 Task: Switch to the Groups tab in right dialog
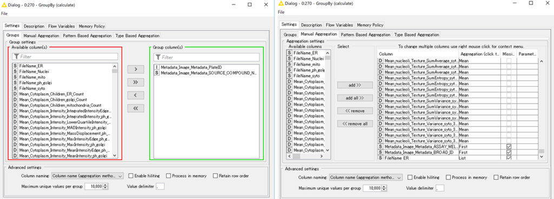click(x=290, y=35)
